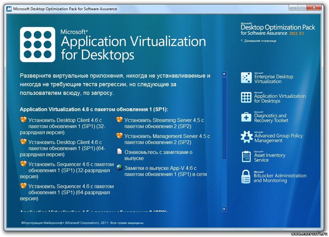
Task: Click the BitLocker Administration padlock icon
Action: [x=246, y=177]
